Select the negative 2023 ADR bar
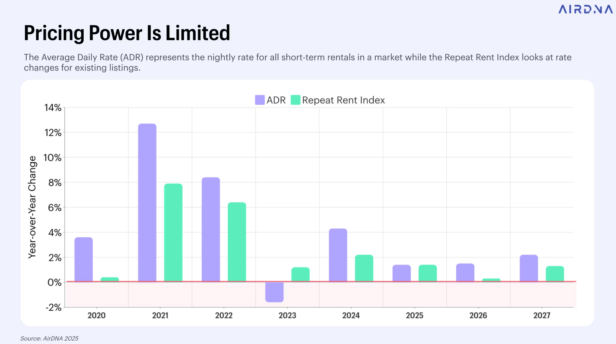The width and height of the screenshot is (616, 344). point(274,292)
